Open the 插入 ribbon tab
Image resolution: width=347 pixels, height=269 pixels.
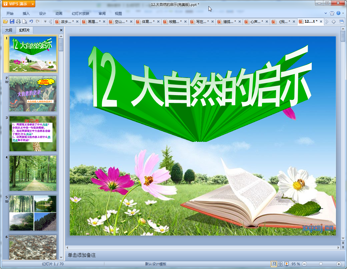point(26,13)
